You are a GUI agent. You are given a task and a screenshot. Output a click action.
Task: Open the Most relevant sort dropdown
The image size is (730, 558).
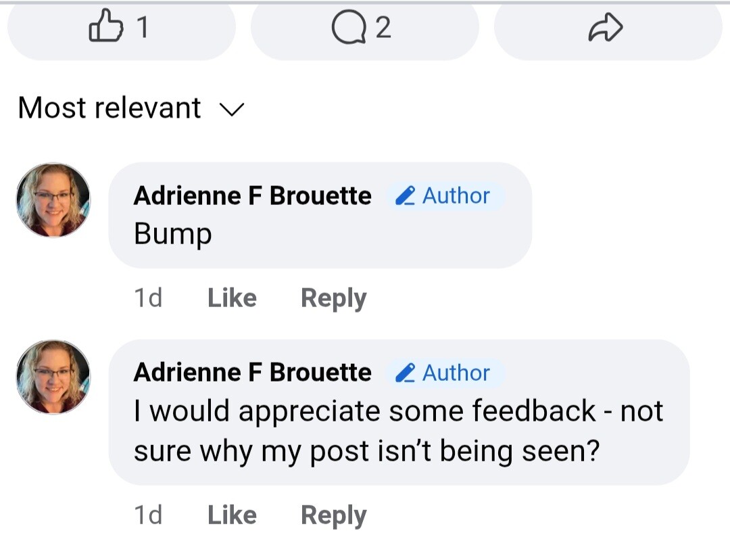click(109, 108)
